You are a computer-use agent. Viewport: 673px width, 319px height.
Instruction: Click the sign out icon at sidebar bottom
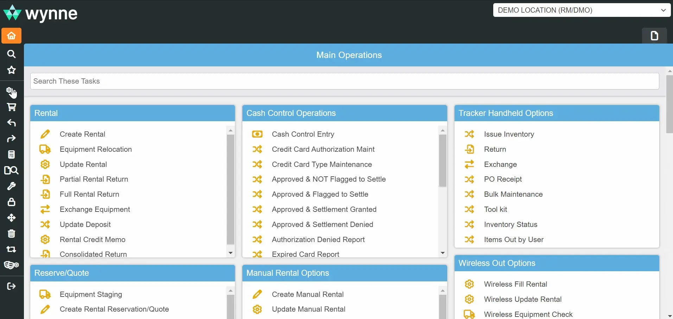click(x=11, y=286)
